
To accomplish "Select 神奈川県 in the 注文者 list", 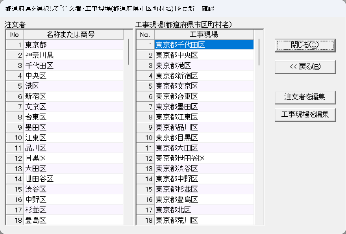I will tap(73, 55).
